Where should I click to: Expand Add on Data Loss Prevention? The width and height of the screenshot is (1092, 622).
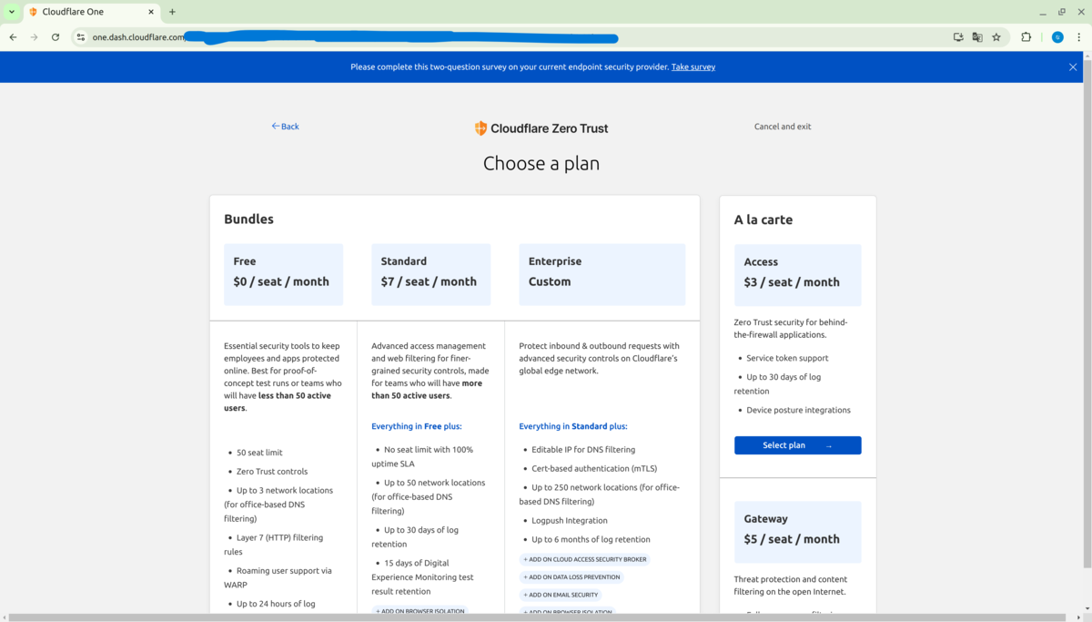[x=571, y=576]
